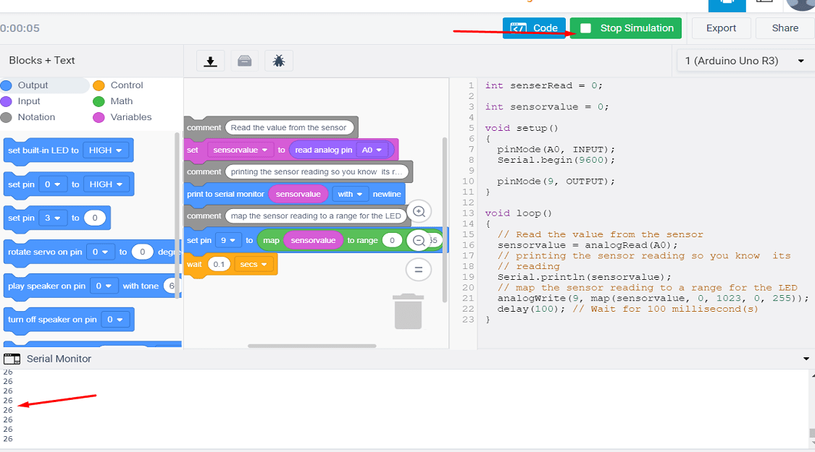Click the vertical workspace scrollbar

pos(444,220)
